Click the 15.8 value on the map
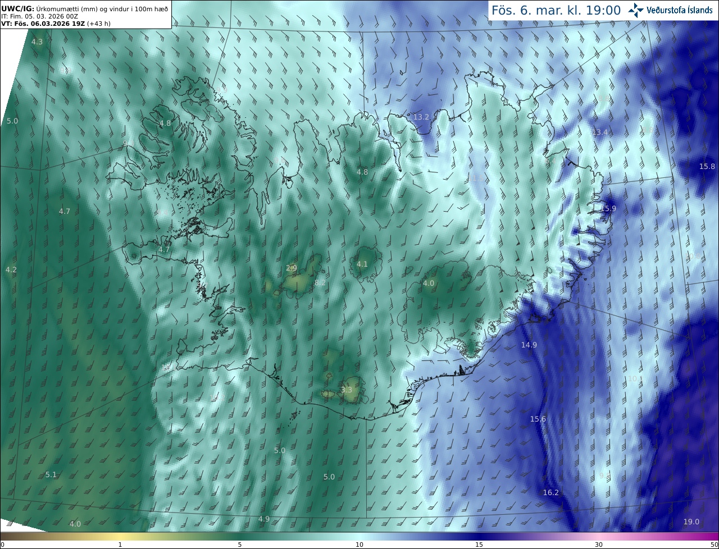This screenshot has height=549, width=719. click(707, 167)
